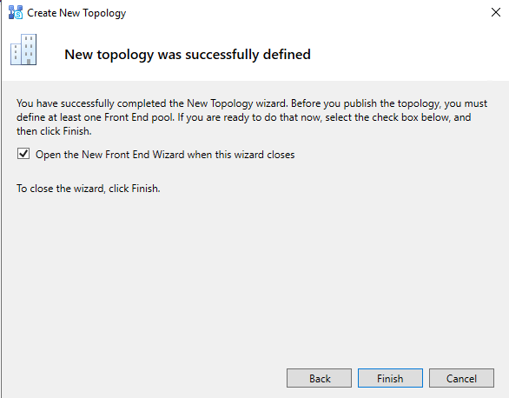Click the Finish button
Image resolution: width=509 pixels, height=398 pixels.
[390, 378]
